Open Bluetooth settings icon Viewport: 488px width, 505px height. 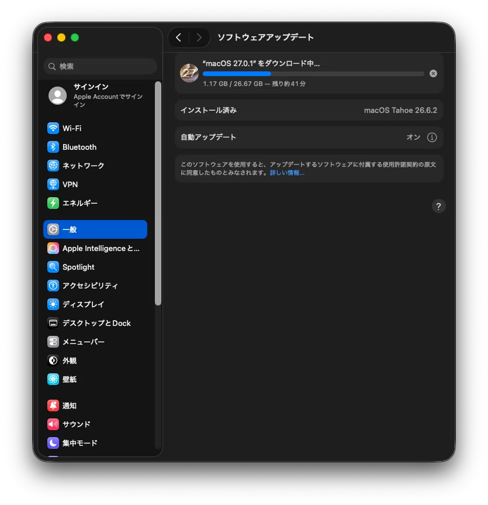[53, 147]
